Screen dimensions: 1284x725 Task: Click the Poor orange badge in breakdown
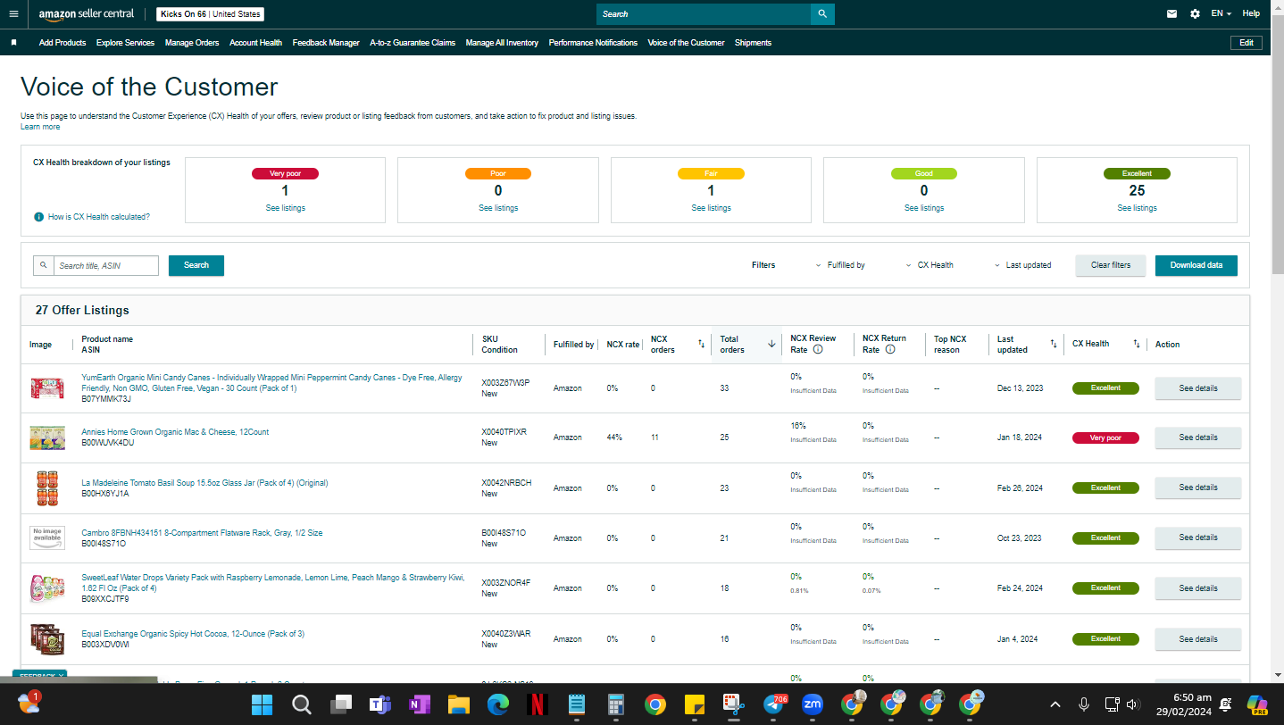[x=498, y=173]
